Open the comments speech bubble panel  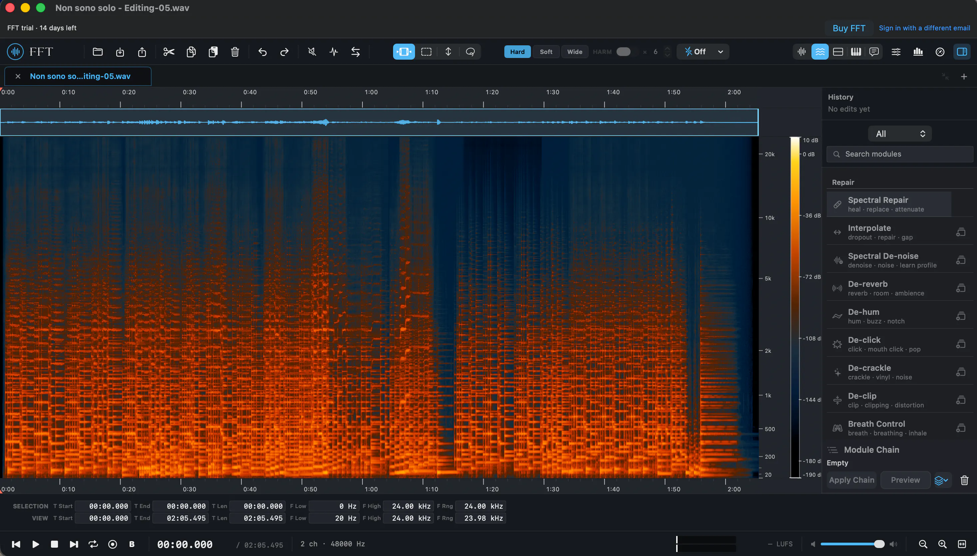point(874,52)
